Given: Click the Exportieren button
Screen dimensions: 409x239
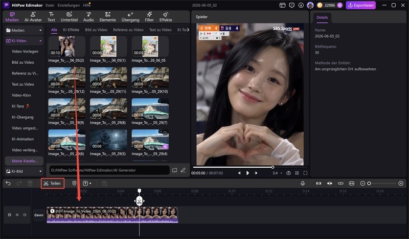Looking at the screenshot, I should 361,5.
